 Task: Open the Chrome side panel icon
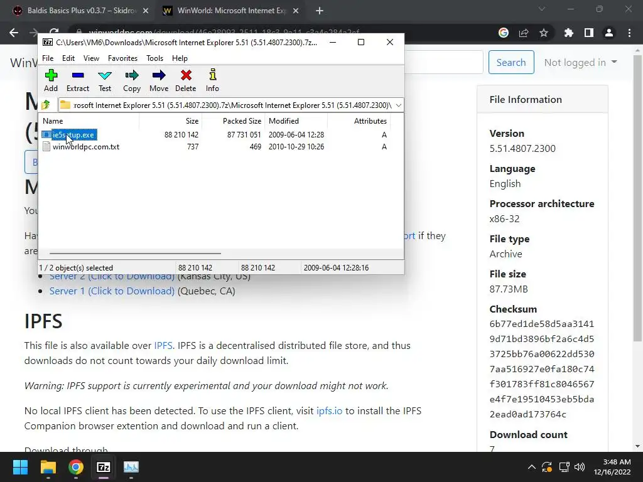589,33
